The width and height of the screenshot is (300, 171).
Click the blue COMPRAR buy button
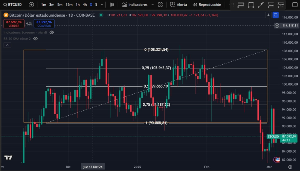point(44,23)
